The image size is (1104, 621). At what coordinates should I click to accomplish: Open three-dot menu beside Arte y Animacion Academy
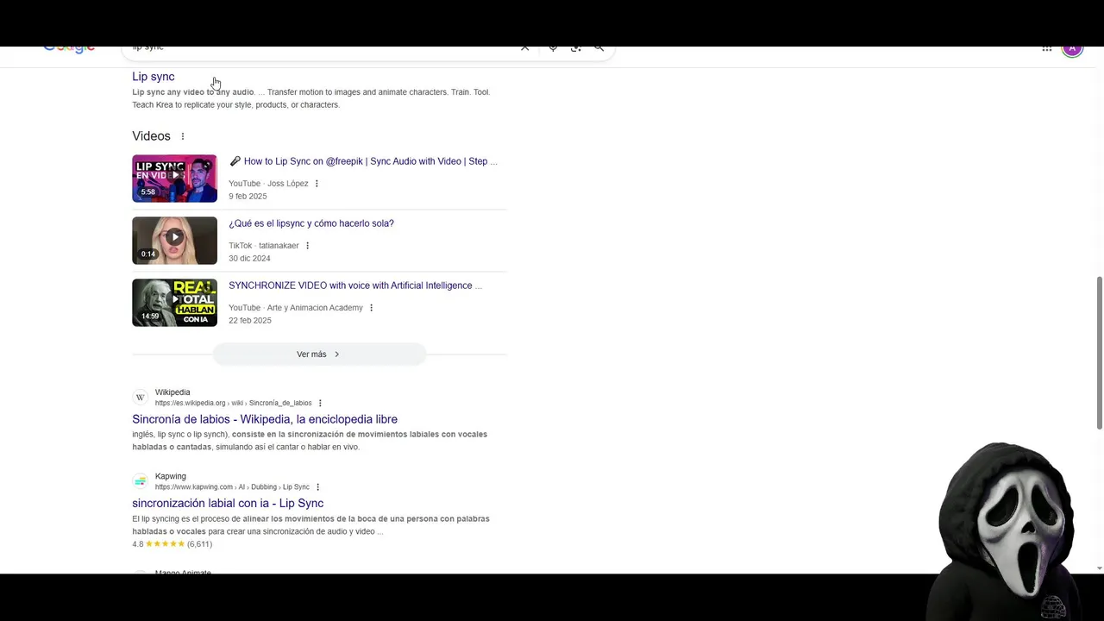pyautogui.click(x=371, y=308)
